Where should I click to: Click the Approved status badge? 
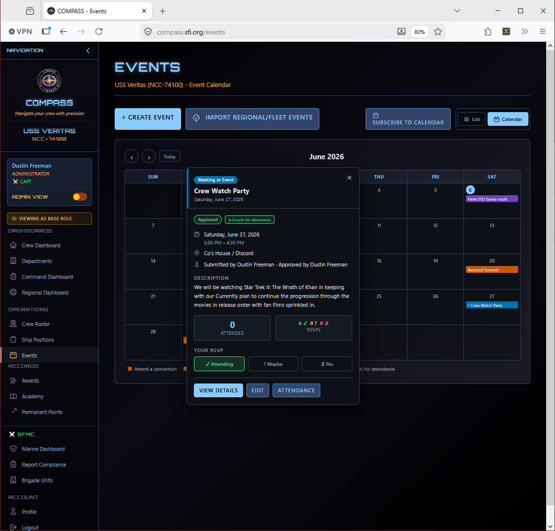tap(208, 220)
